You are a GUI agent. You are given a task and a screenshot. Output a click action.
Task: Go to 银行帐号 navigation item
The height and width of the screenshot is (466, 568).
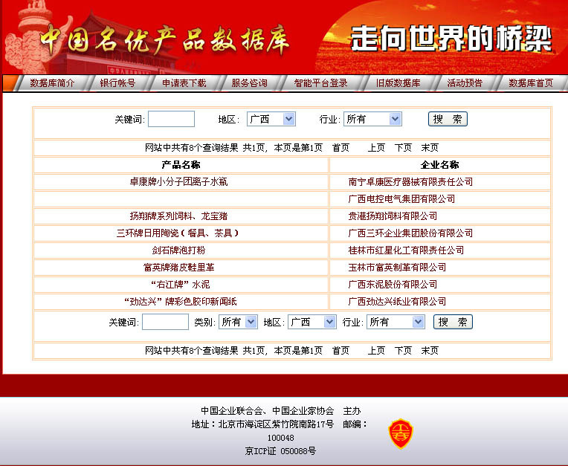click(117, 83)
